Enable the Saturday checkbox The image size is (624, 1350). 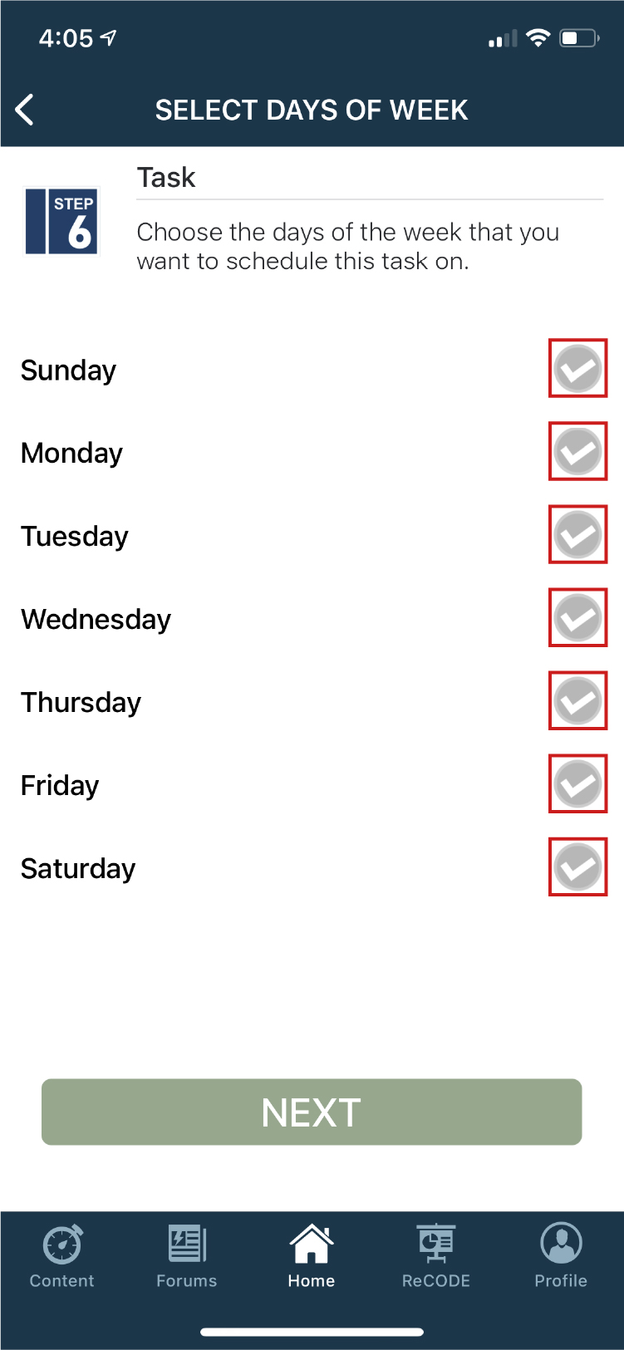click(577, 867)
